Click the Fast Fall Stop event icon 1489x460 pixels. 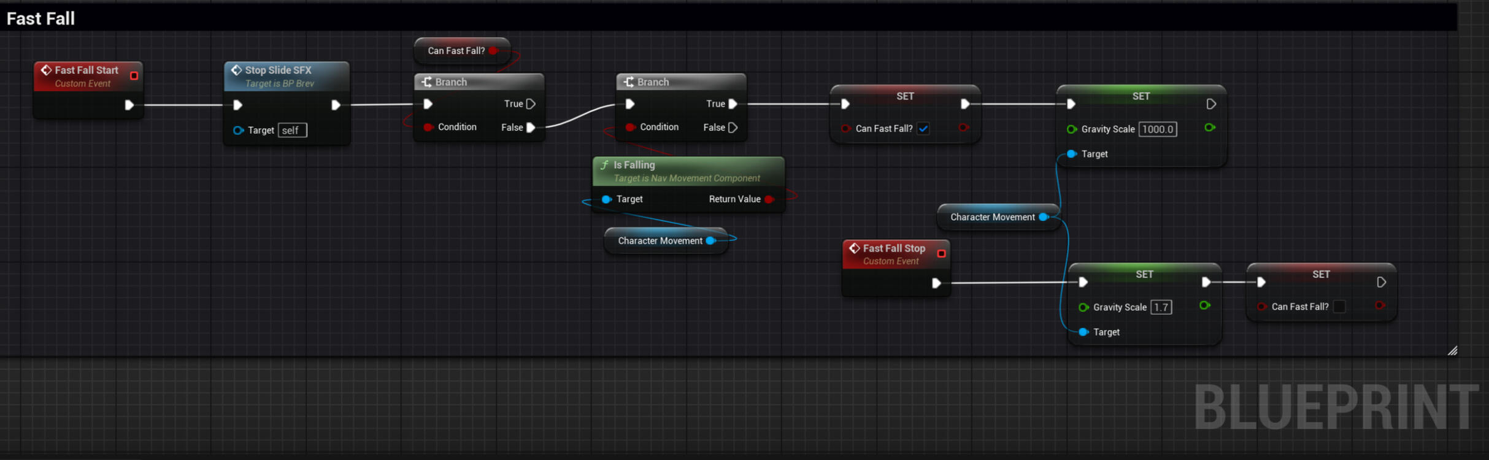tap(854, 248)
